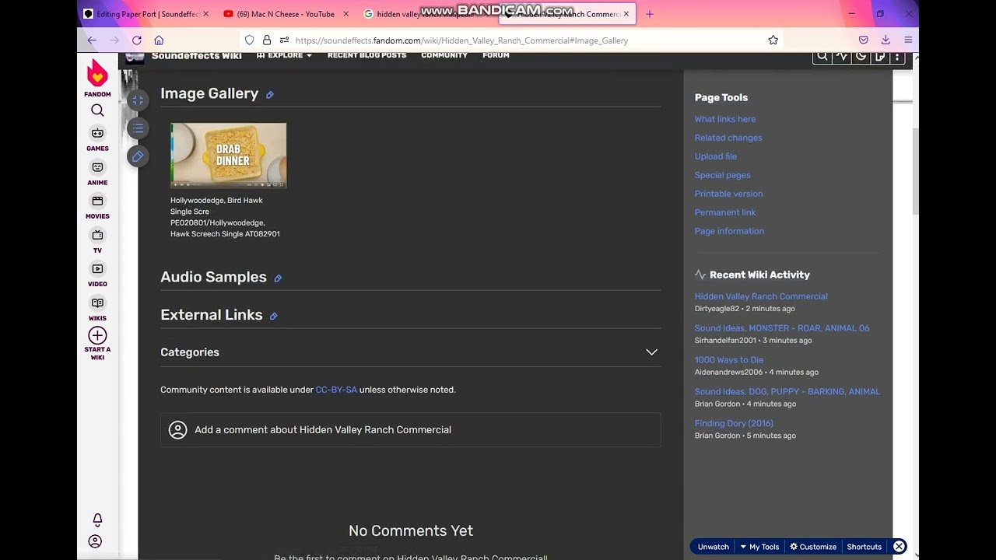Open the 1000 Ways to Die link
The height and width of the screenshot is (560, 996).
729,360
